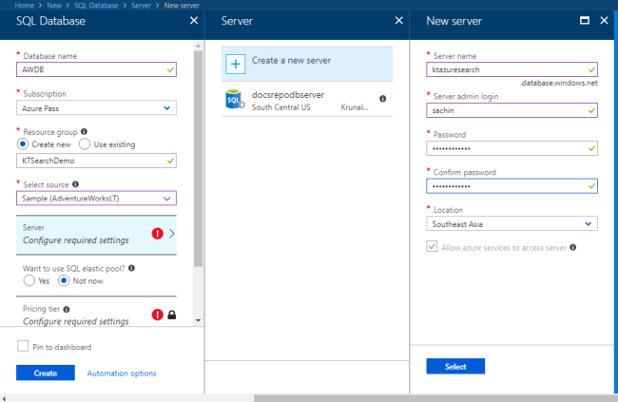Choose Yes for SQL elastic pool
The image size is (618, 402).
[x=29, y=280]
